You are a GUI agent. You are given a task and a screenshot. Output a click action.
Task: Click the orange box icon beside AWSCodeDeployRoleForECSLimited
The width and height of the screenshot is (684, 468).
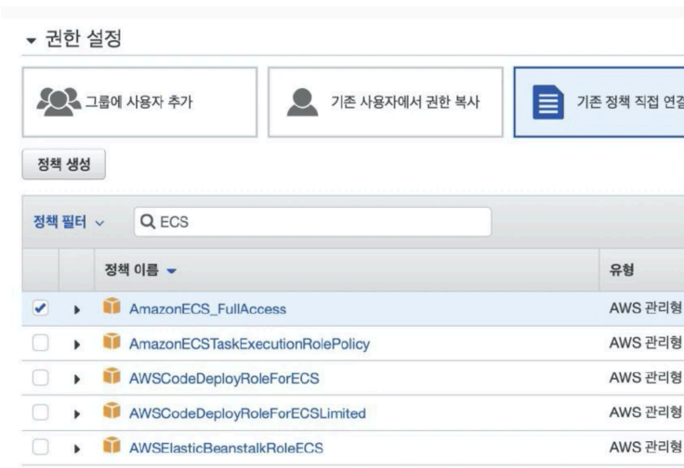coord(112,410)
